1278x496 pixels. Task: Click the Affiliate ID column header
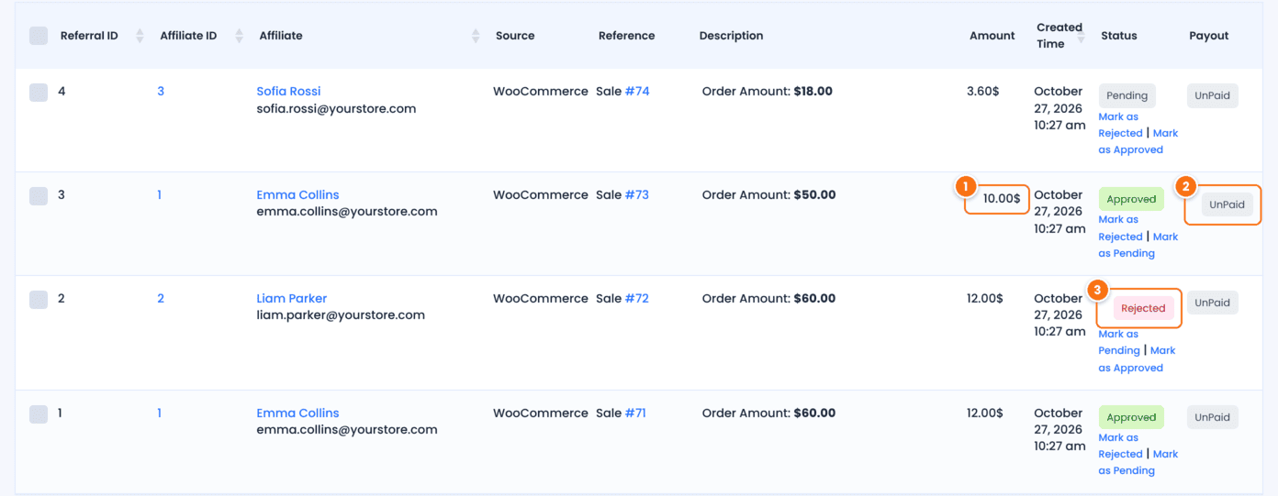click(188, 36)
